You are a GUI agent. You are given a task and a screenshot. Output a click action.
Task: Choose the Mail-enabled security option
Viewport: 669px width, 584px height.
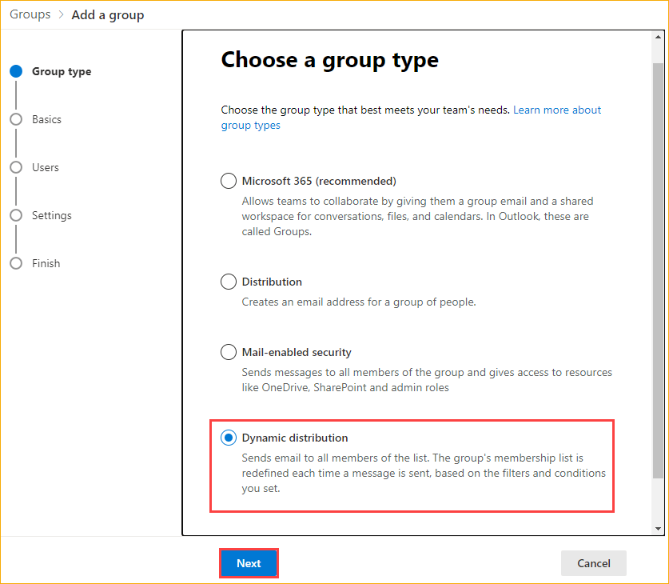pyautogui.click(x=229, y=352)
